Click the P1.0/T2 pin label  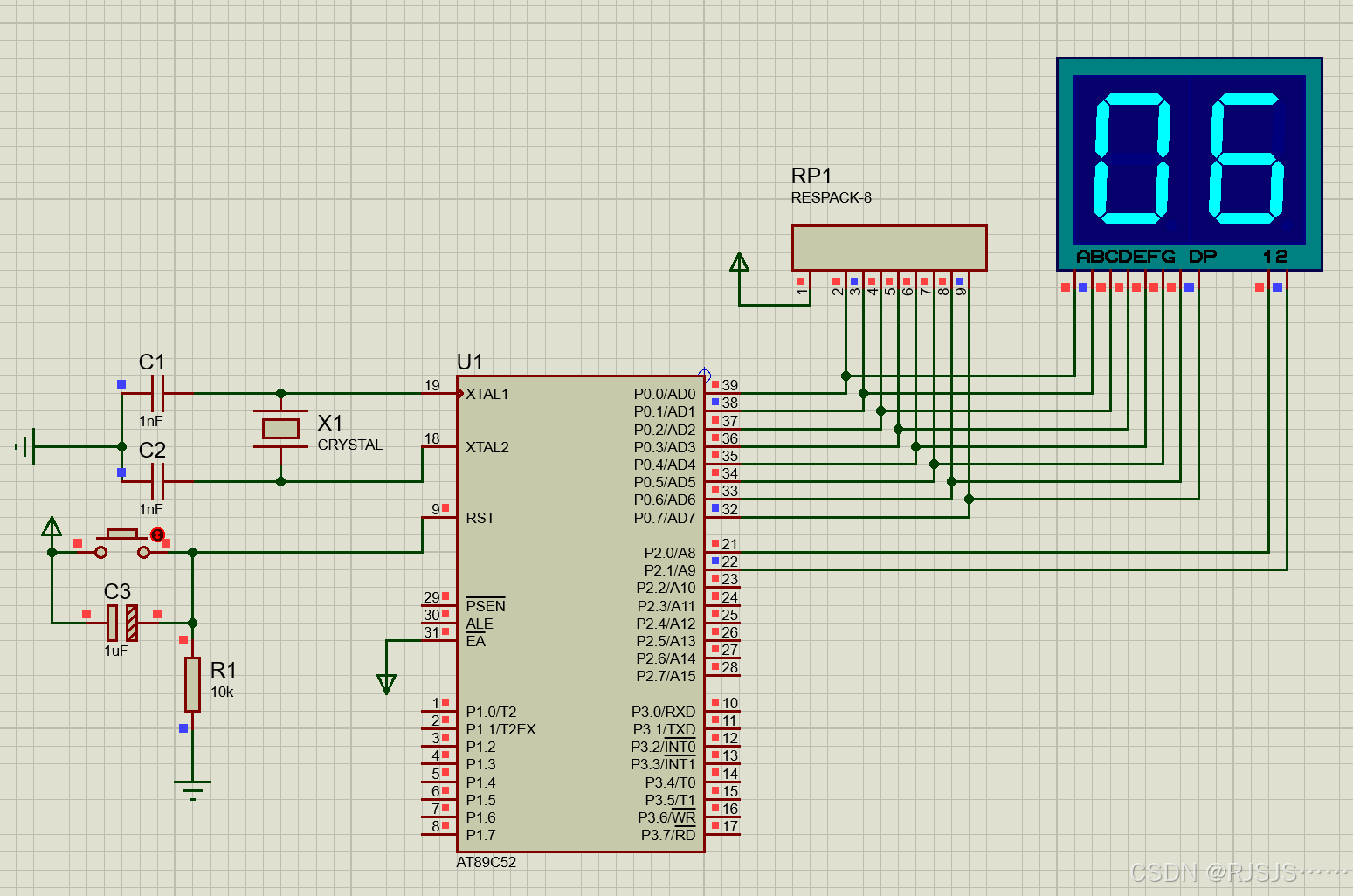click(x=491, y=712)
